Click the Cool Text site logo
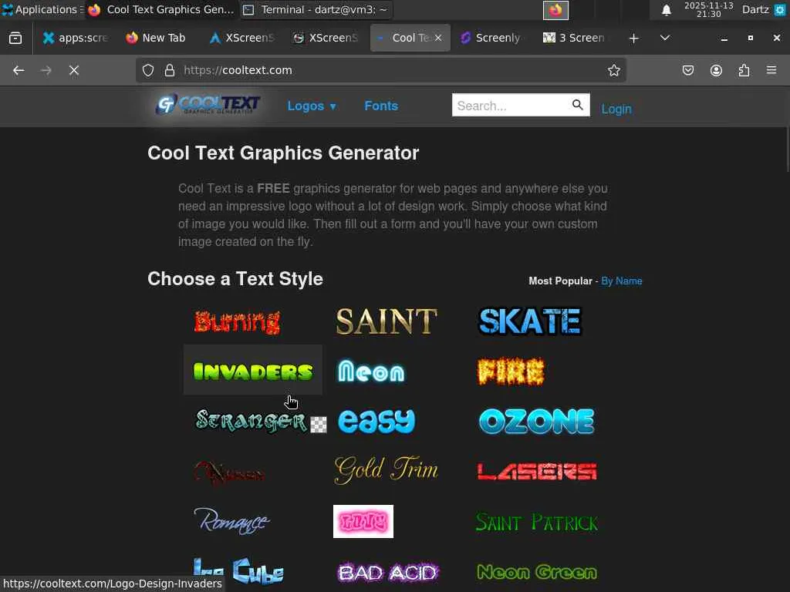 (208, 104)
